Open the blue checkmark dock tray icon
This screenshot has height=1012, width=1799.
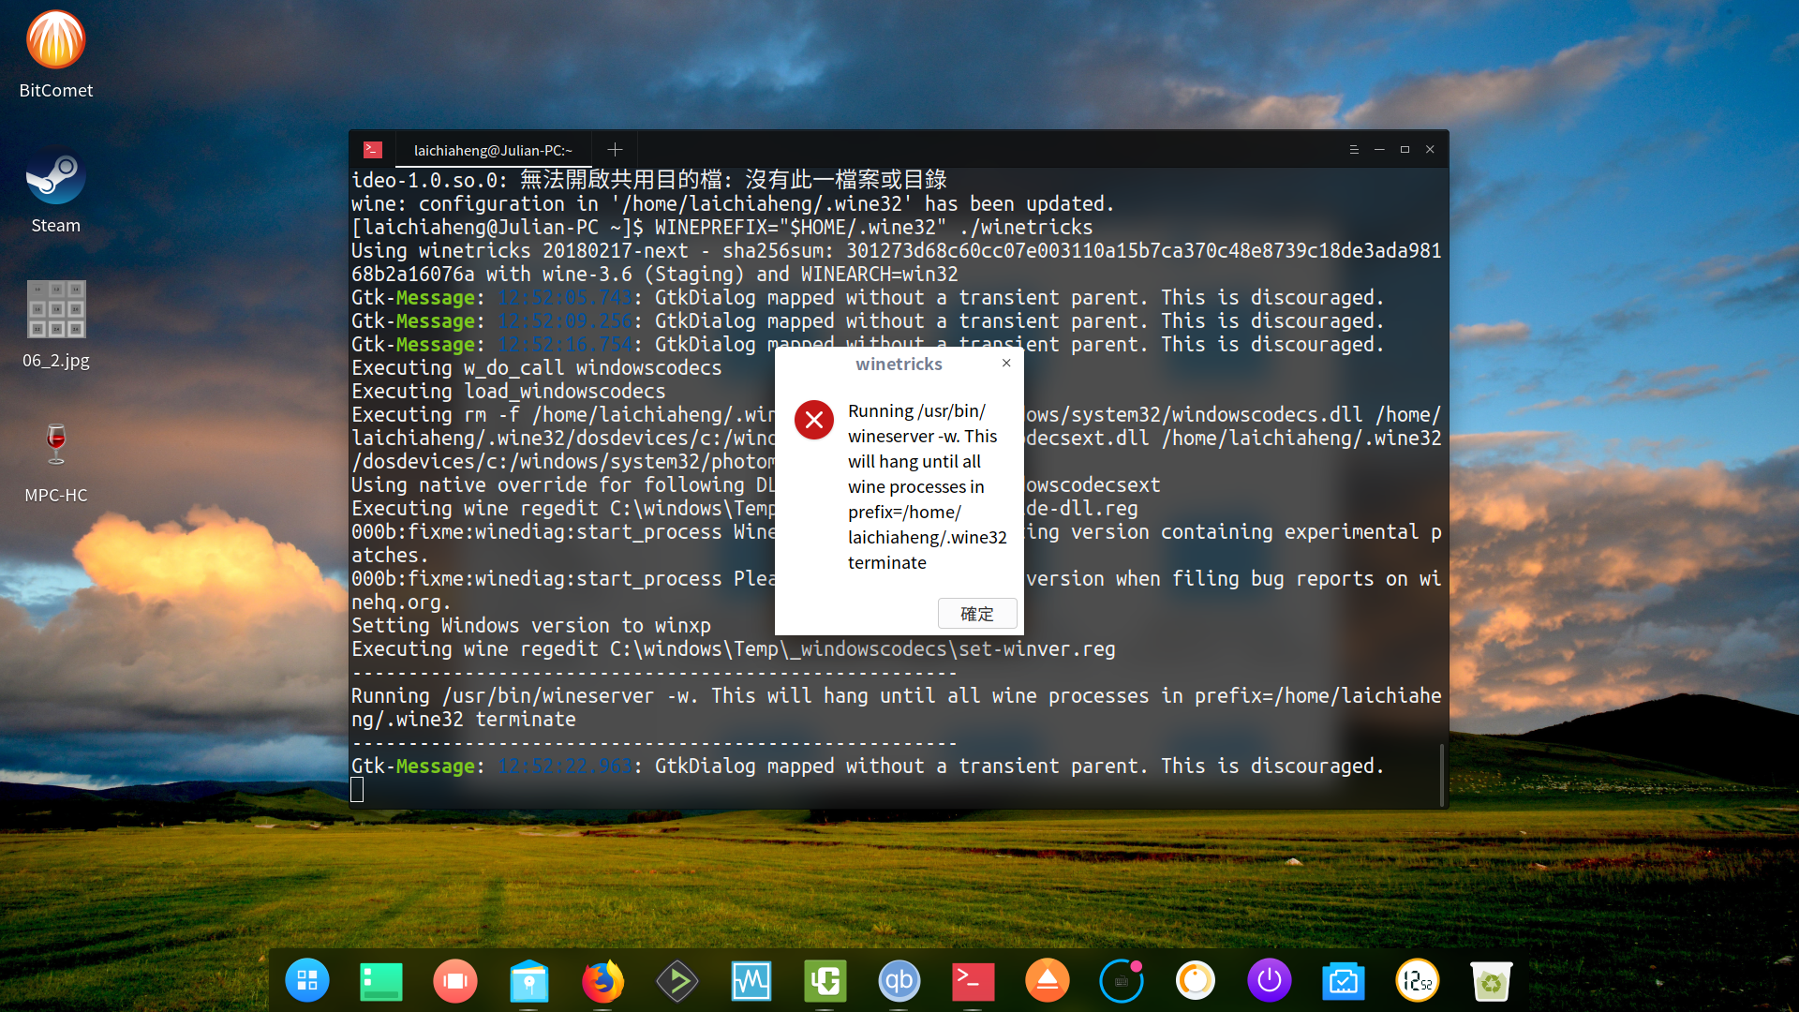coord(1344,981)
